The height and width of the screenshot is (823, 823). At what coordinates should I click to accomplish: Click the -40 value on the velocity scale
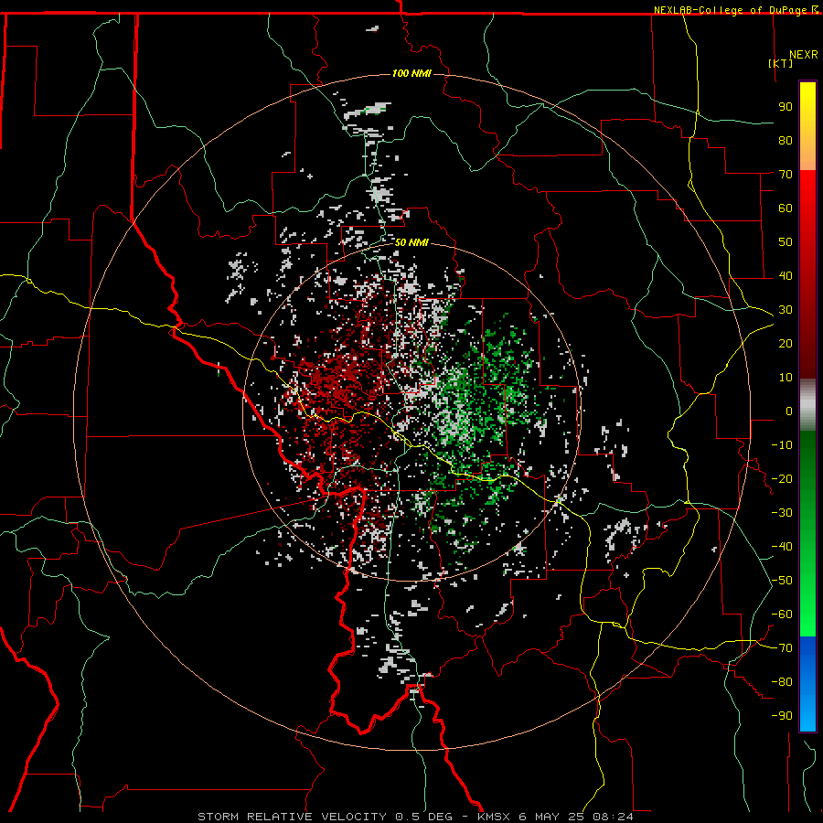click(x=782, y=547)
